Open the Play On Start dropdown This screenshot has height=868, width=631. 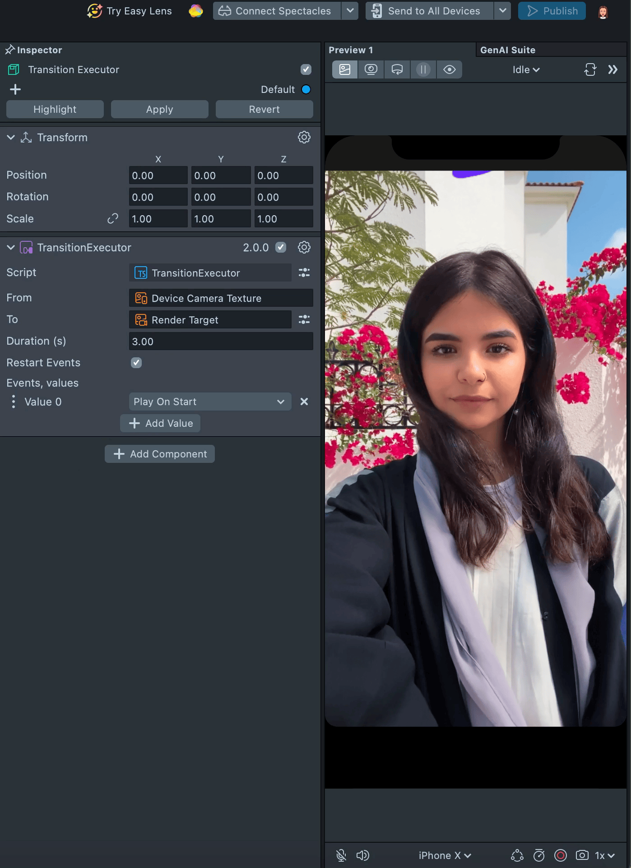click(210, 402)
